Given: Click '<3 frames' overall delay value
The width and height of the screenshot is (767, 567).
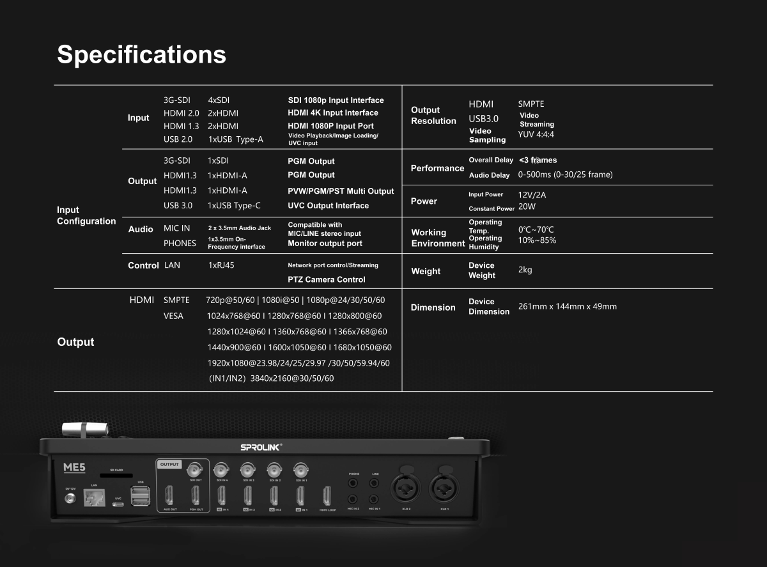Looking at the screenshot, I should pyautogui.click(x=538, y=160).
